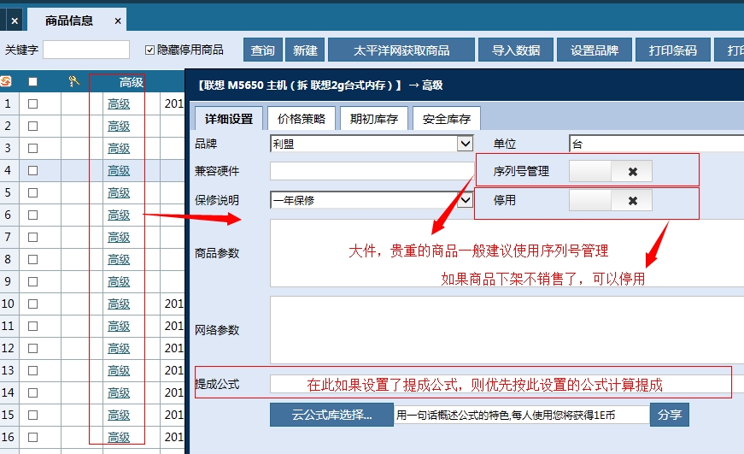Click the 关键字 search input field

86,50
